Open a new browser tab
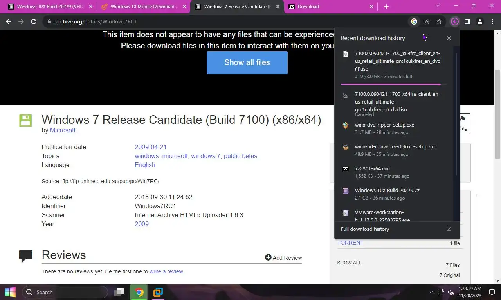The image size is (501, 300). [x=386, y=7]
